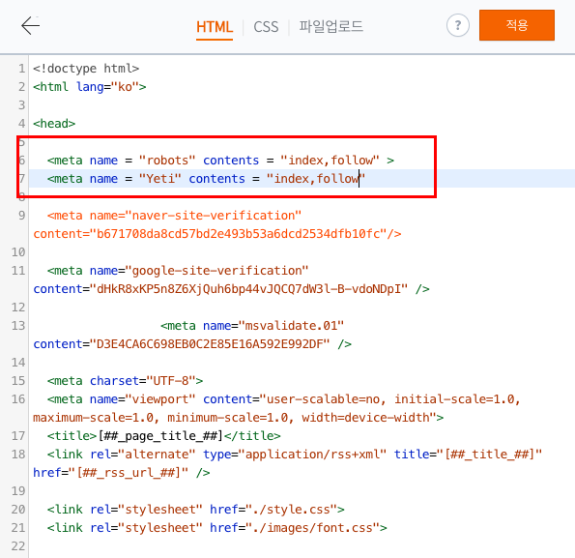Click line number 11 in gutter
This screenshot has width=575, height=558.
coord(18,271)
